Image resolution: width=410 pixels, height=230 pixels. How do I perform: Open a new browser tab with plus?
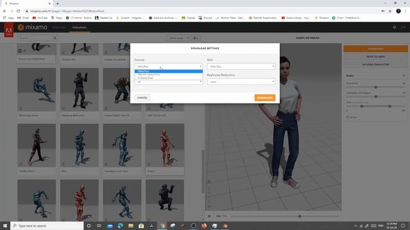(58, 3)
